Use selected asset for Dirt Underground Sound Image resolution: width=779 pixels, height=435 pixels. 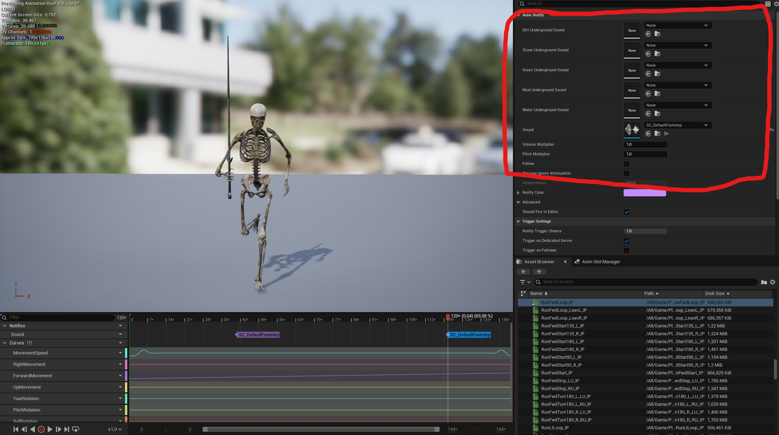(x=648, y=34)
